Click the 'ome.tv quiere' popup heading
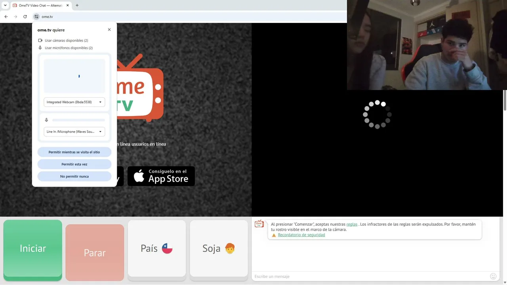Screen dimensions: 507x285 coord(51,30)
